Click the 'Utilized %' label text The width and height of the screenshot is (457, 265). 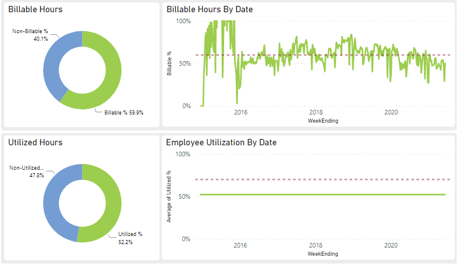coord(130,234)
